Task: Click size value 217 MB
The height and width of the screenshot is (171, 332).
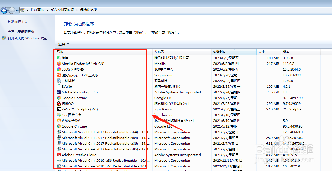Action: coord(273,64)
